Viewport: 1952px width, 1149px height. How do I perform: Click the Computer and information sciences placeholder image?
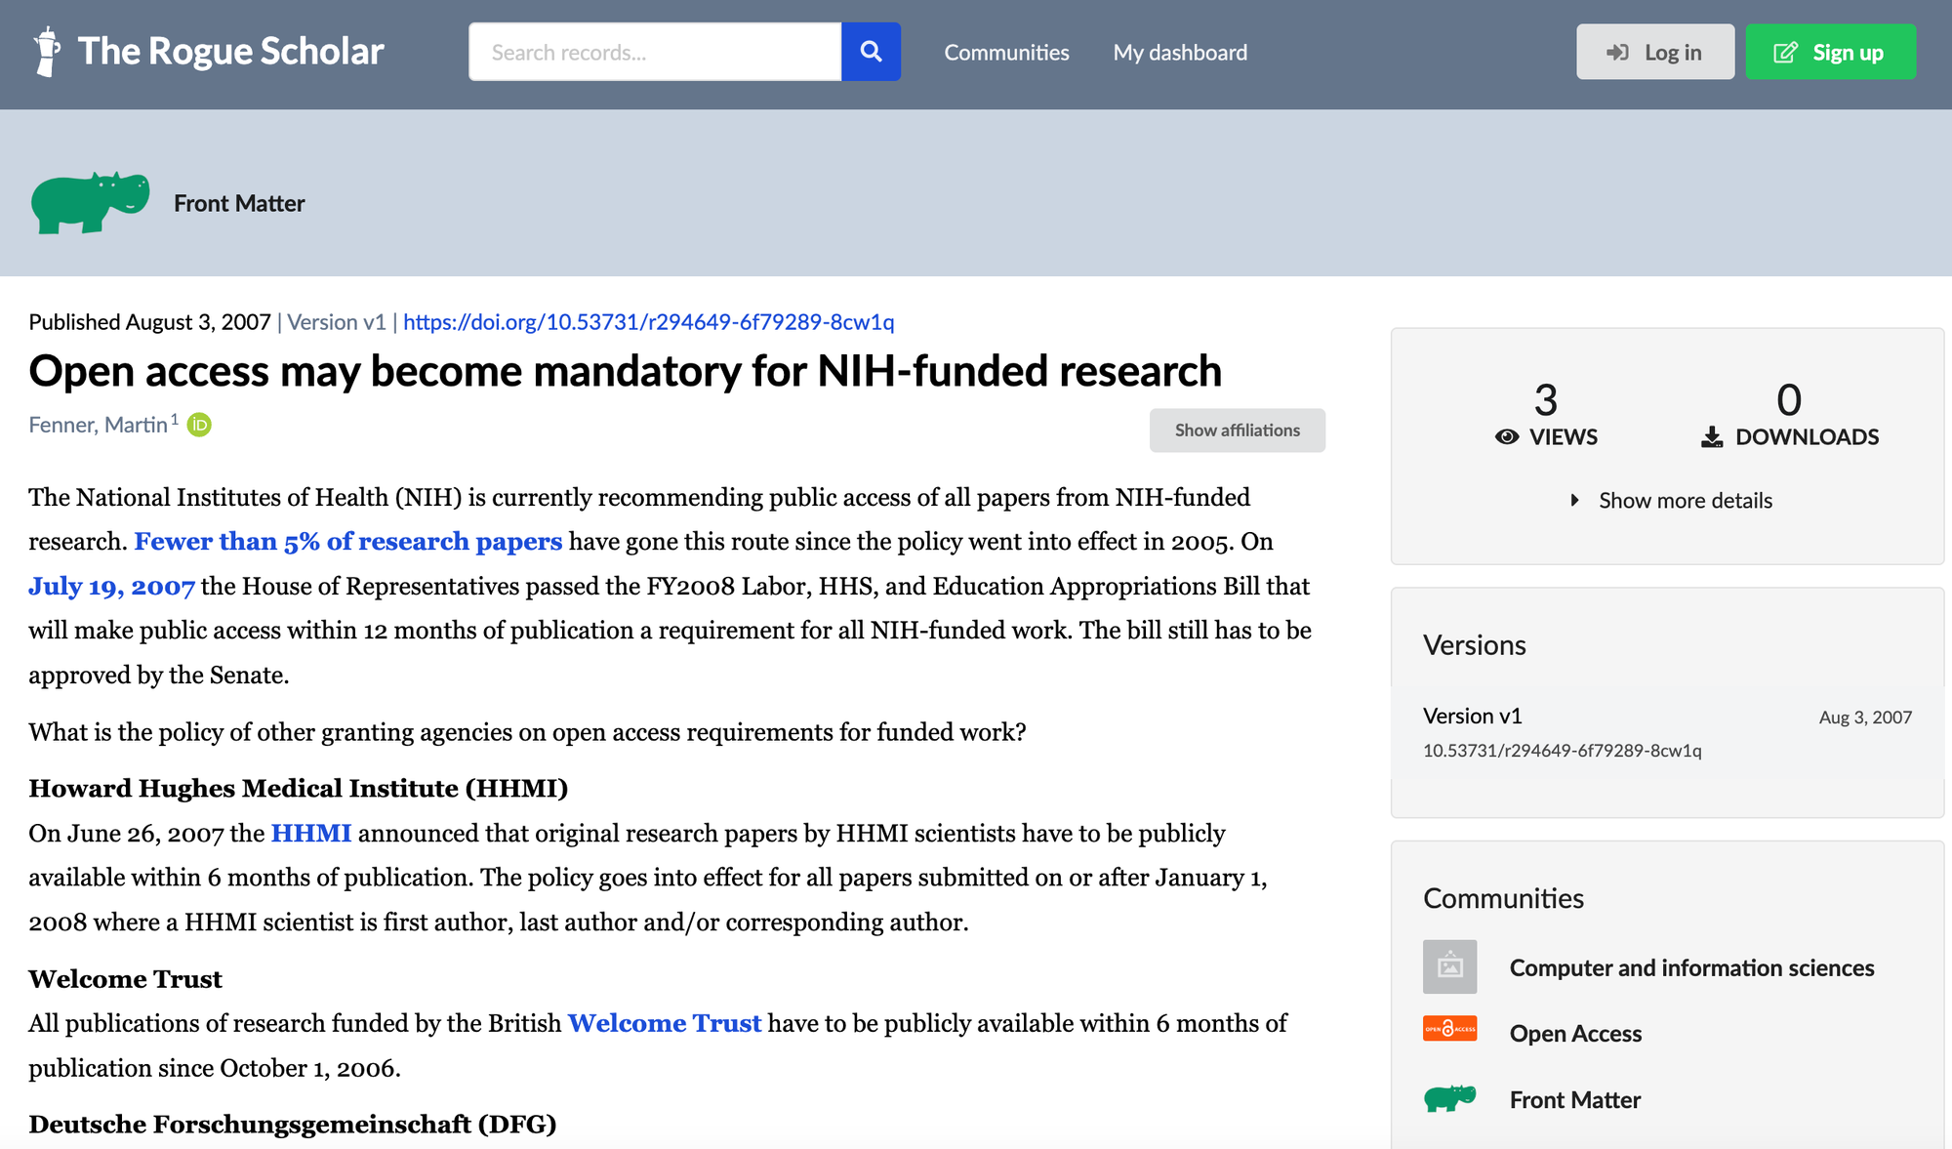[x=1449, y=966]
